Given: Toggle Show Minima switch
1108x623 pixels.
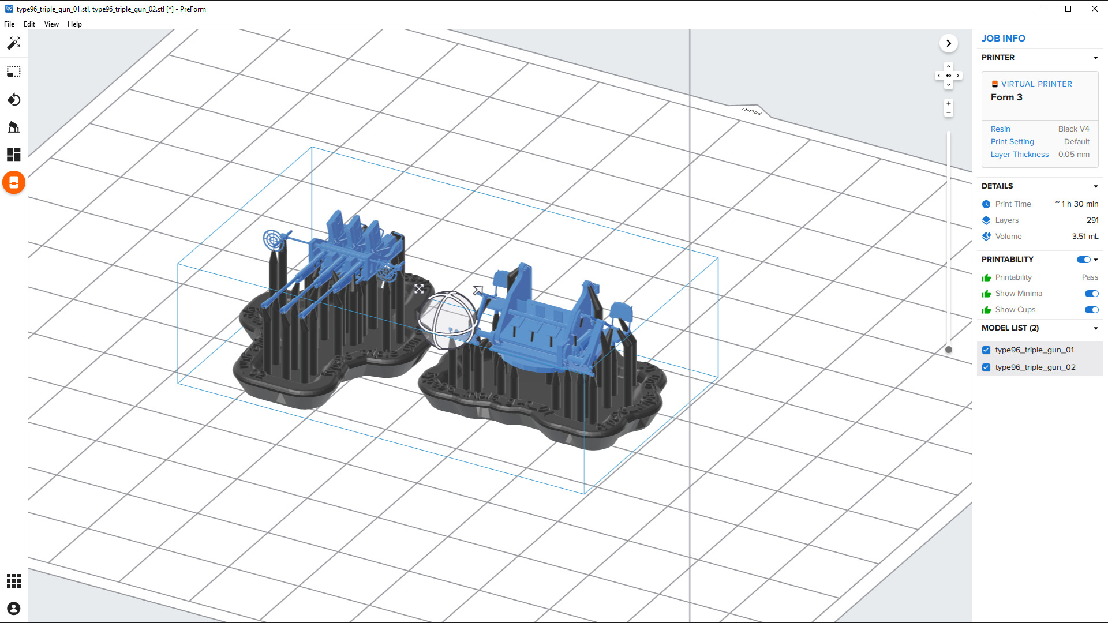Looking at the screenshot, I should (x=1091, y=294).
